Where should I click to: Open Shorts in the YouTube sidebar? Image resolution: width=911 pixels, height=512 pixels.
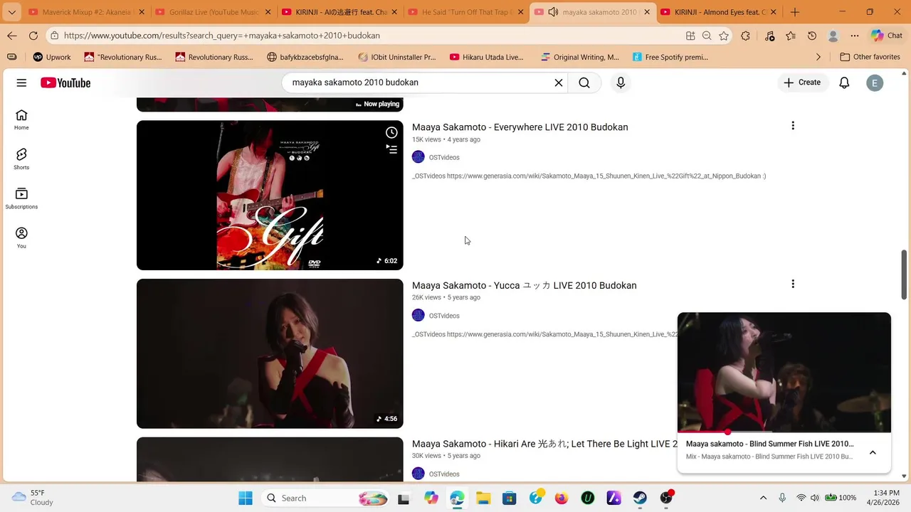pyautogui.click(x=21, y=159)
